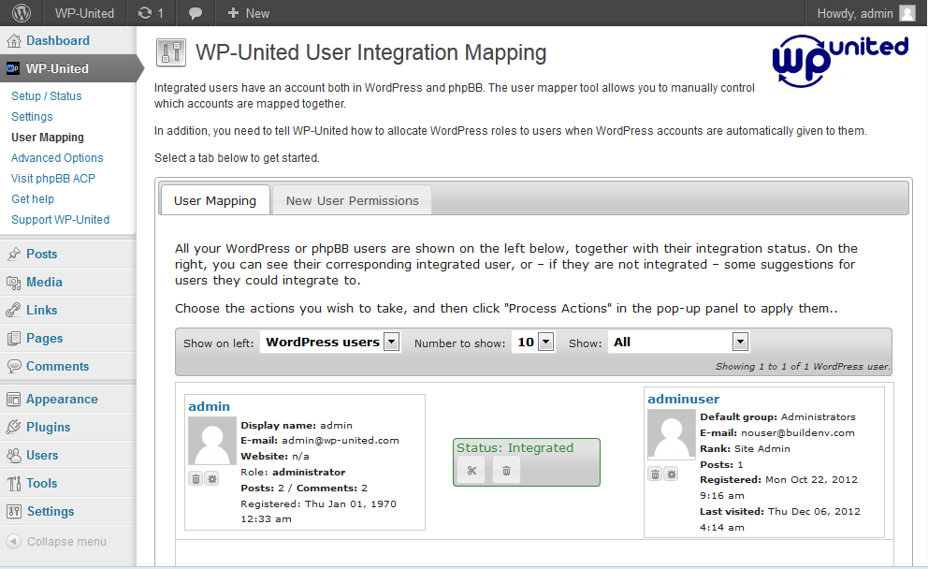Click the sidebar Settings sliders icon

click(14, 512)
